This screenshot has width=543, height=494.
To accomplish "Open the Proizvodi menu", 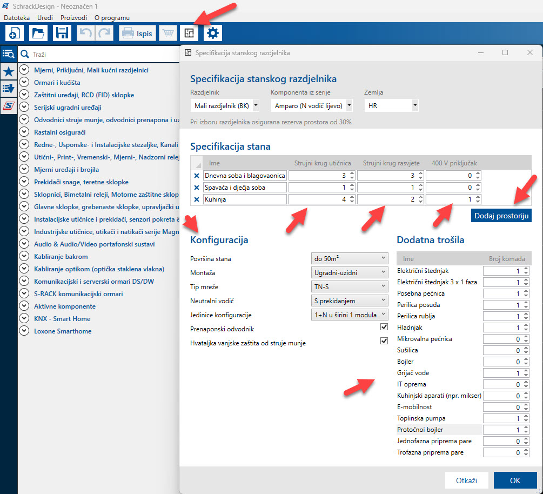I will coord(73,18).
